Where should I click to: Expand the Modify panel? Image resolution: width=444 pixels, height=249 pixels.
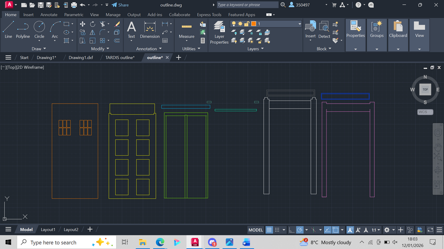pos(100,49)
